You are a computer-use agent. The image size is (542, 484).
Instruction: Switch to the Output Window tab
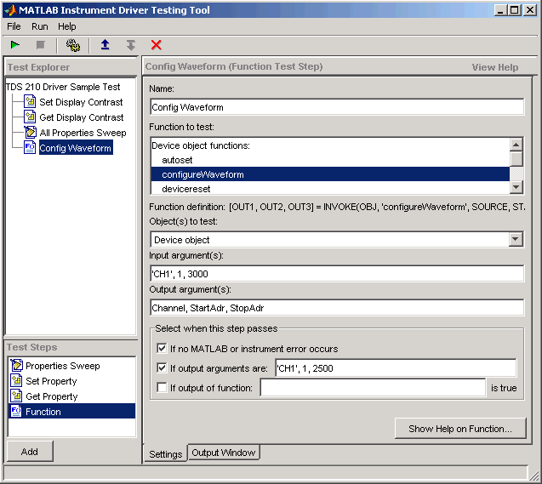tap(223, 453)
